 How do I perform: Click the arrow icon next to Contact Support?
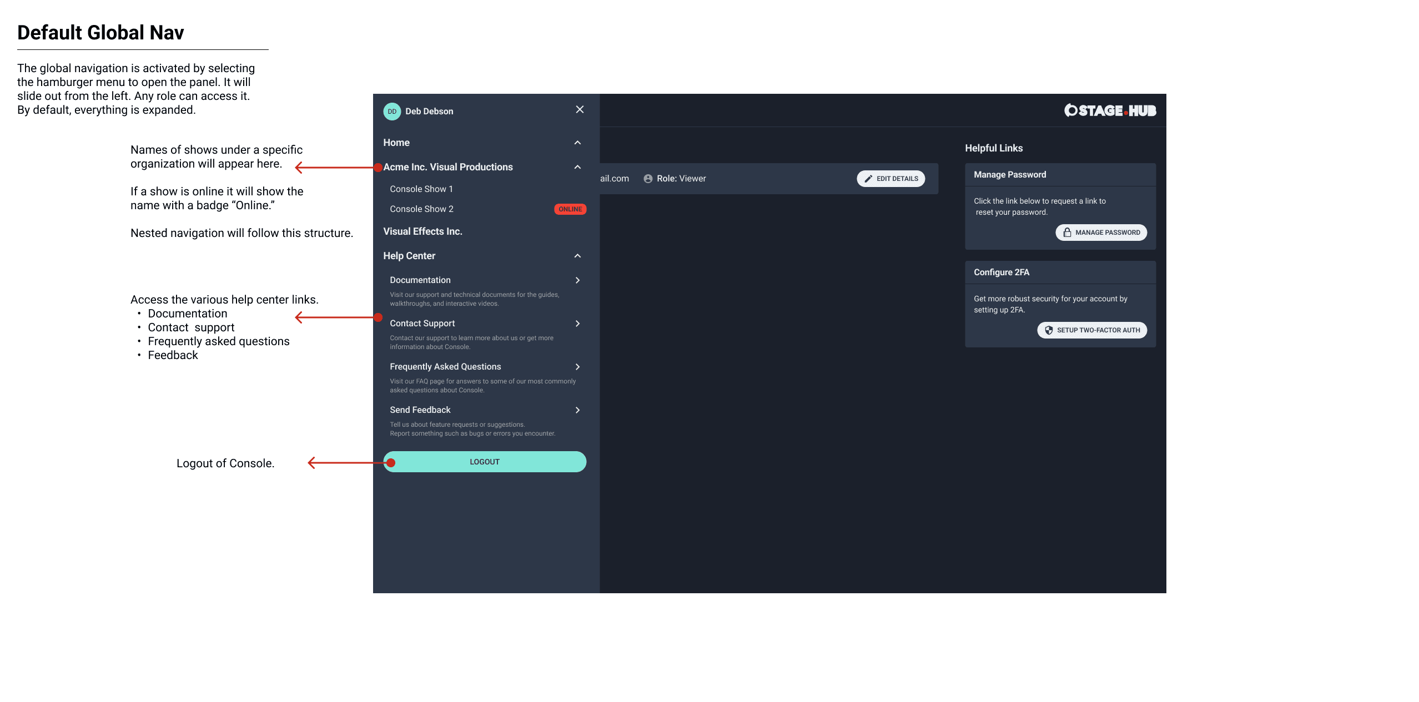[577, 323]
